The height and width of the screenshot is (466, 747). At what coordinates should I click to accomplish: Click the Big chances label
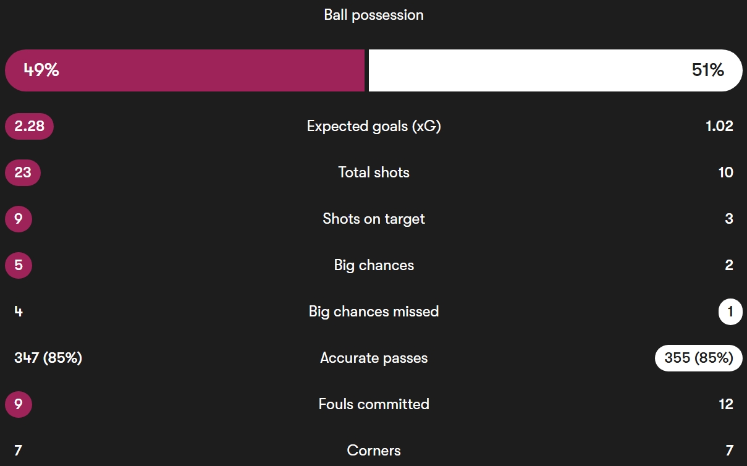coord(374,265)
